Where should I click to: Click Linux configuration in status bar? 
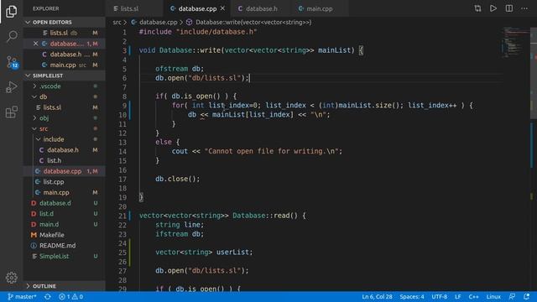[x=493, y=296]
